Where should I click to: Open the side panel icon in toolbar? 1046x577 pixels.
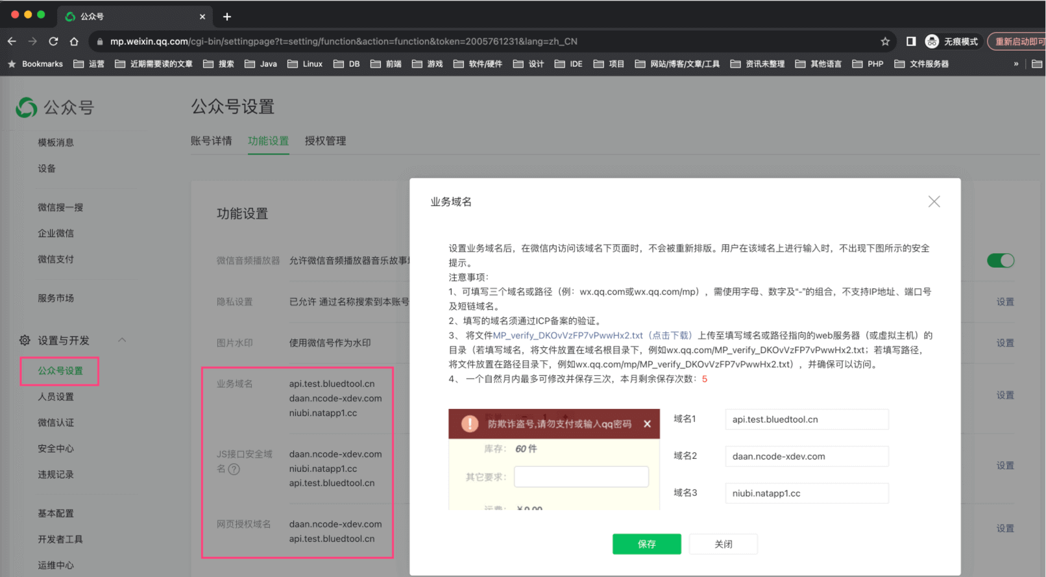[x=911, y=42]
